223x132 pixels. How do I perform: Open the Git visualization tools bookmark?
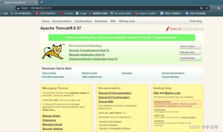pos(172,13)
